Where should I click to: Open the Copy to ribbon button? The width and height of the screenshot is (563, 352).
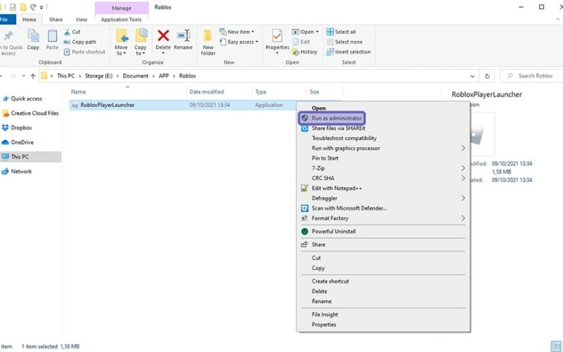[x=140, y=42]
